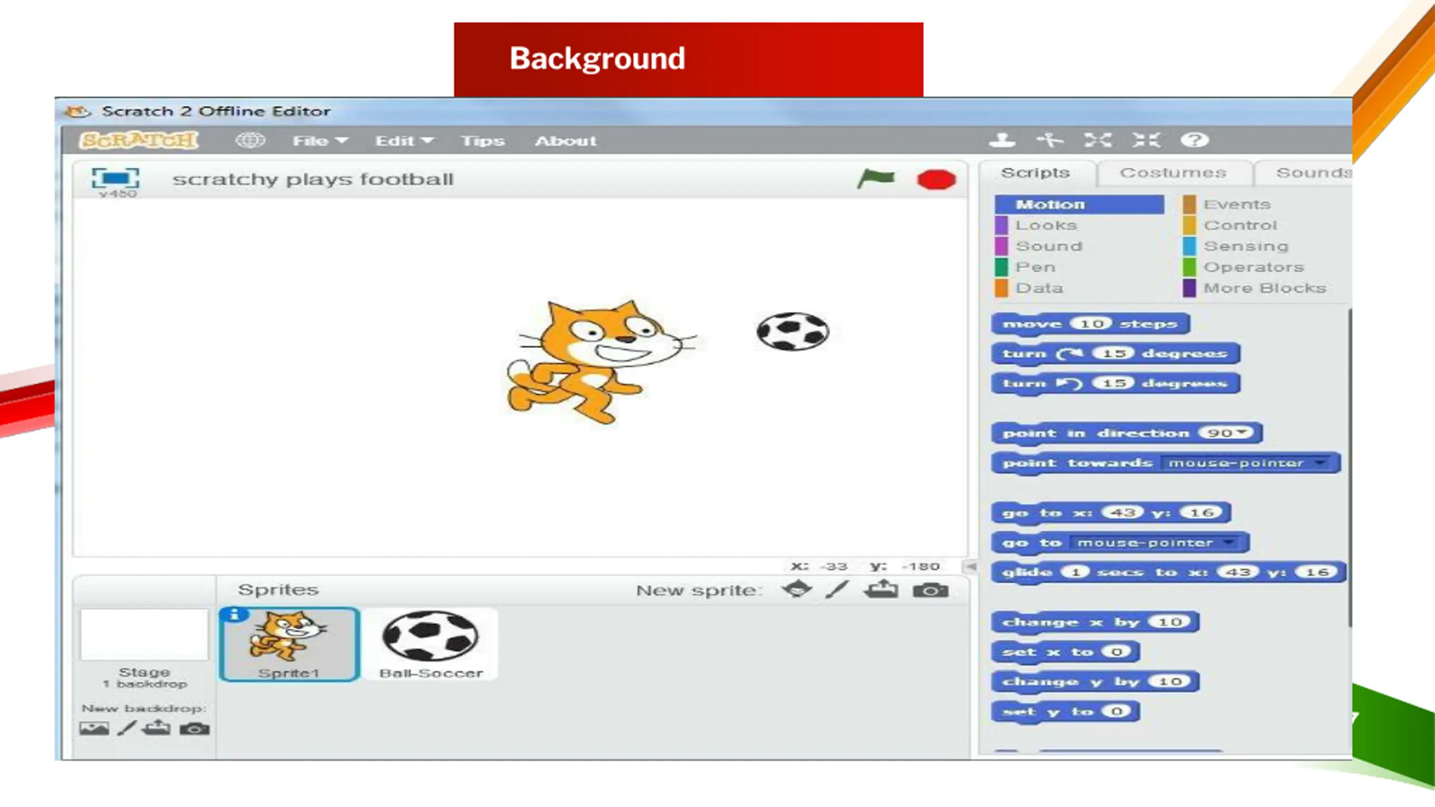Switch to the Costumes tab
This screenshot has height=807, width=1435.
coord(1173,173)
